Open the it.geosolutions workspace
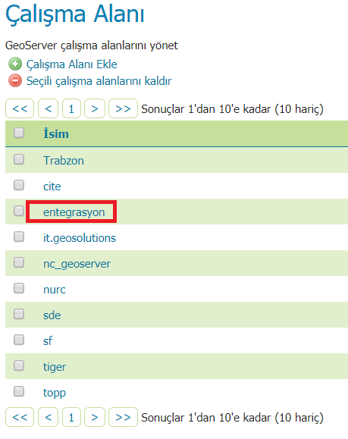Viewport: 348px width, 439px height. (80, 238)
